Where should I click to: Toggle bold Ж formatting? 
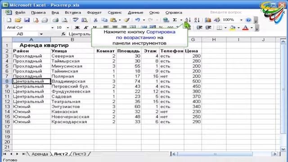pos(77,27)
